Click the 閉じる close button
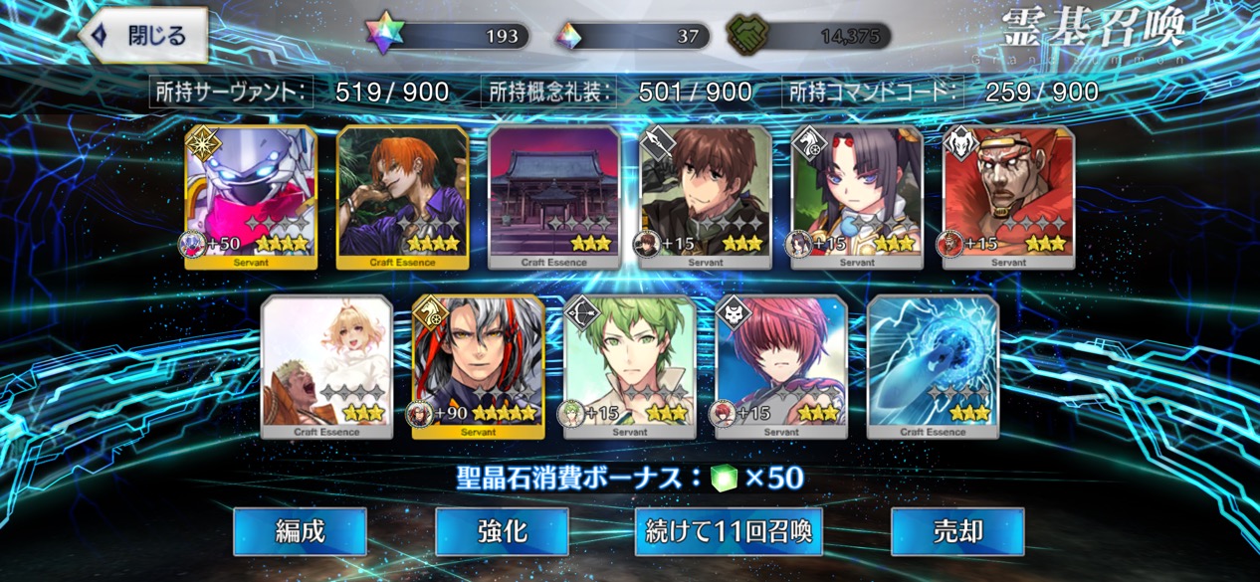Screen dimensions: 1260x582 [x=143, y=36]
